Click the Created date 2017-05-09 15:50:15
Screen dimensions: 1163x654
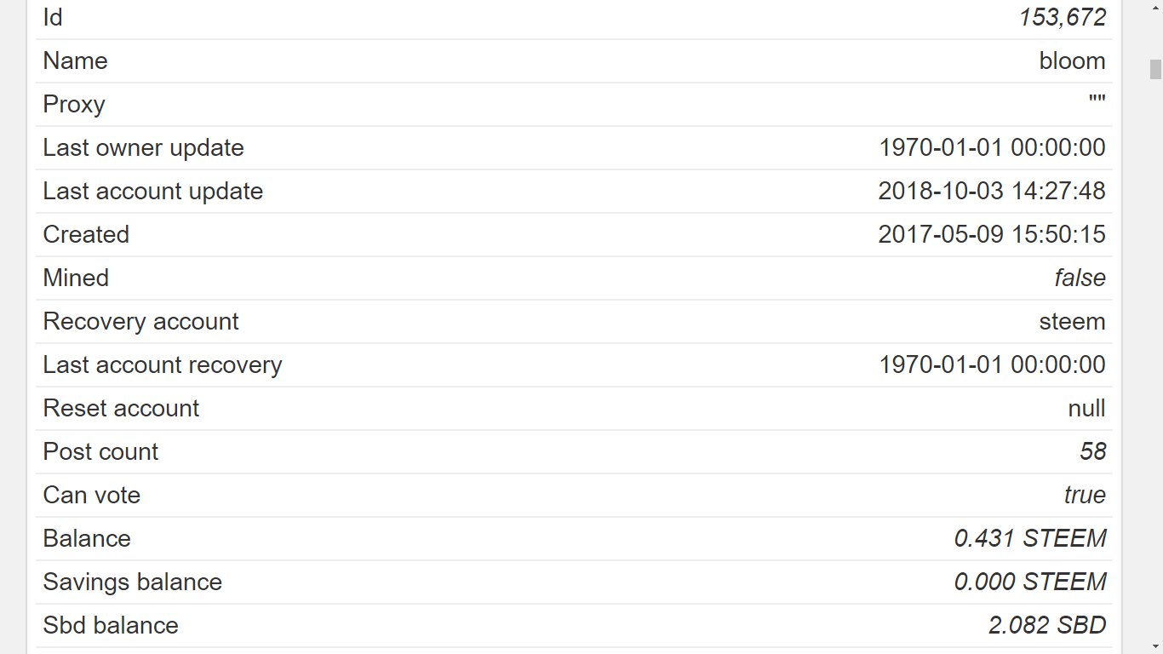click(992, 234)
